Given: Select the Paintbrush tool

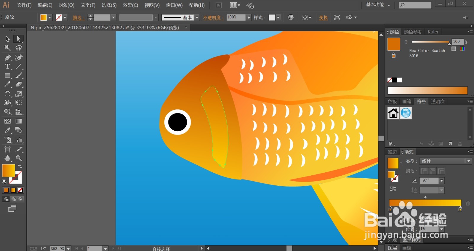Looking at the screenshot, I should pyautogui.click(x=19, y=76).
